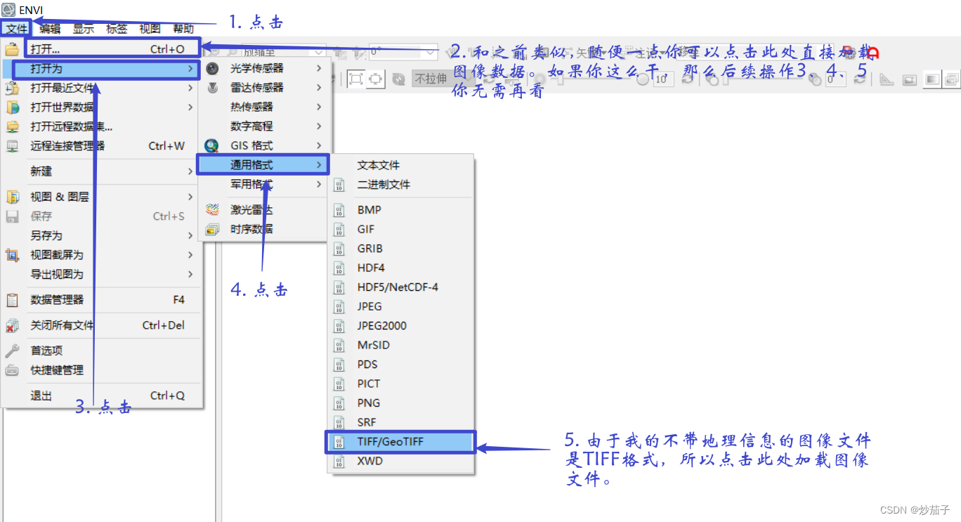
Task: Select the PDS format entry
Action: [x=401, y=364]
